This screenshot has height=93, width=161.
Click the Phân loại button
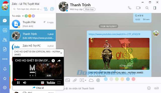(89, 9)
